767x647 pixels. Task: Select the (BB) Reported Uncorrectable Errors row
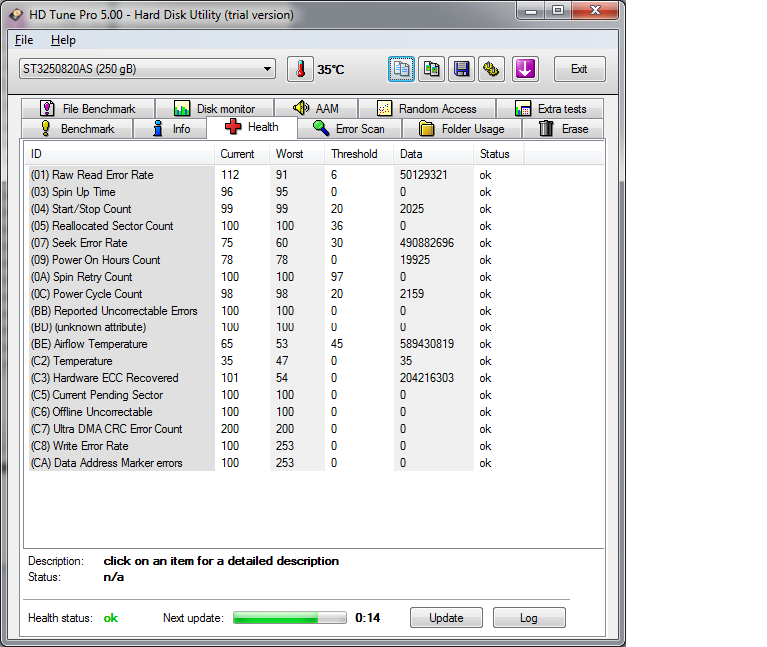coord(277,311)
